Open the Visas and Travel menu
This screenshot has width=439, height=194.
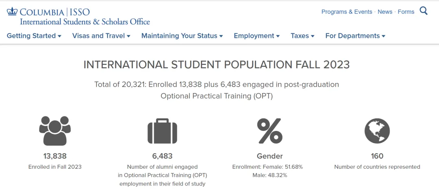click(101, 36)
